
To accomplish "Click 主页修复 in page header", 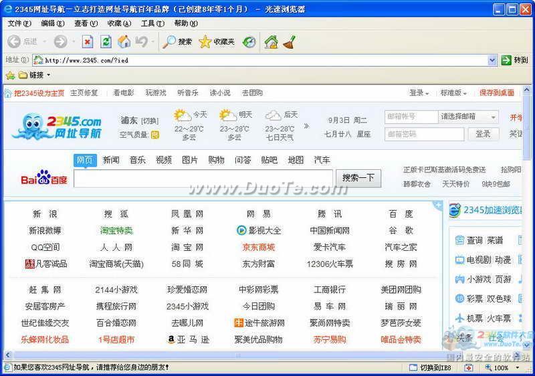I will pyautogui.click(x=84, y=93).
